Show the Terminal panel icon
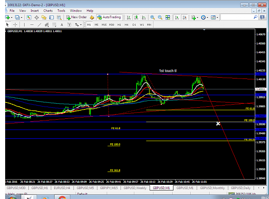Screen dimensions: 269x199 point(52,17)
